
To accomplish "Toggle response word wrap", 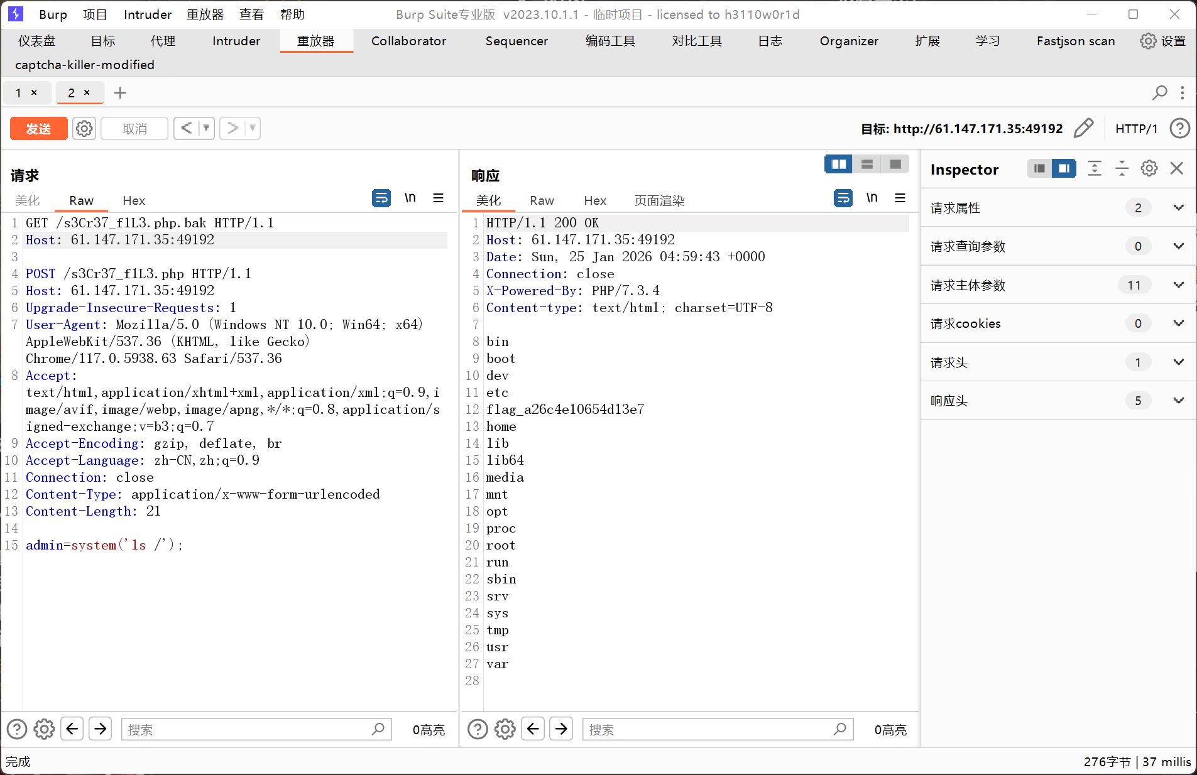I will click(x=843, y=198).
